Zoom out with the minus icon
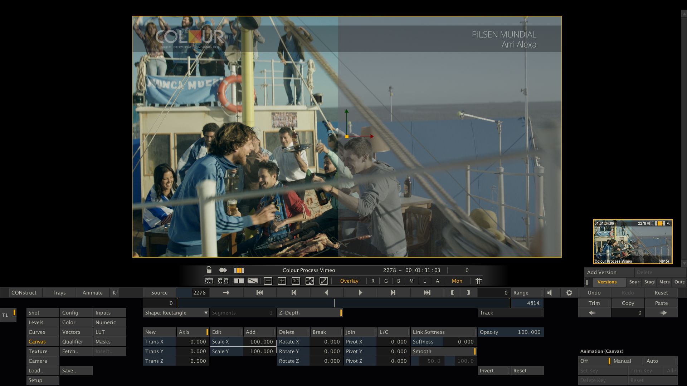The width and height of the screenshot is (687, 386). (x=268, y=281)
